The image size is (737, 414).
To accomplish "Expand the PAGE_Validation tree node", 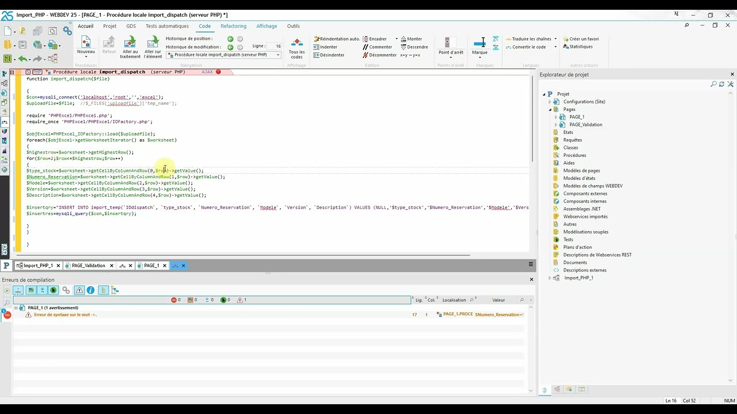I will [556, 125].
